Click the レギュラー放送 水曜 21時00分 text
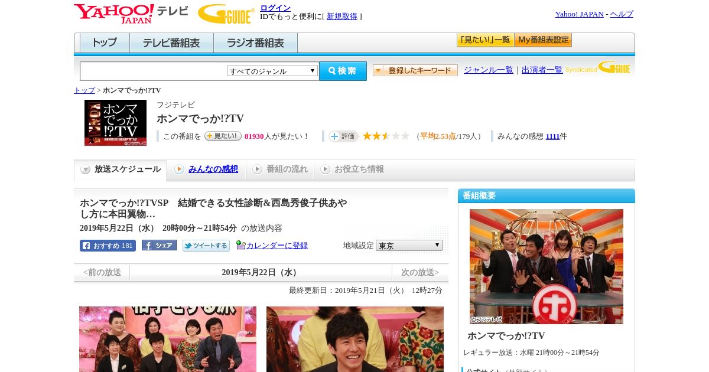 (x=531, y=353)
